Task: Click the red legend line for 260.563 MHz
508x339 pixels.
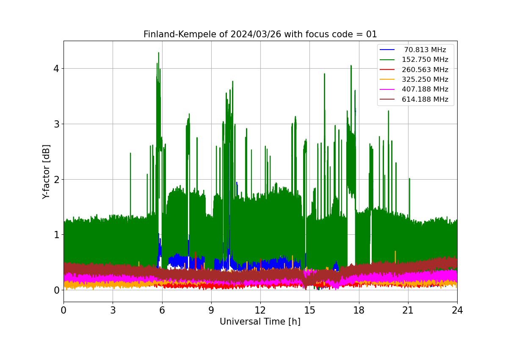Action: coord(387,70)
